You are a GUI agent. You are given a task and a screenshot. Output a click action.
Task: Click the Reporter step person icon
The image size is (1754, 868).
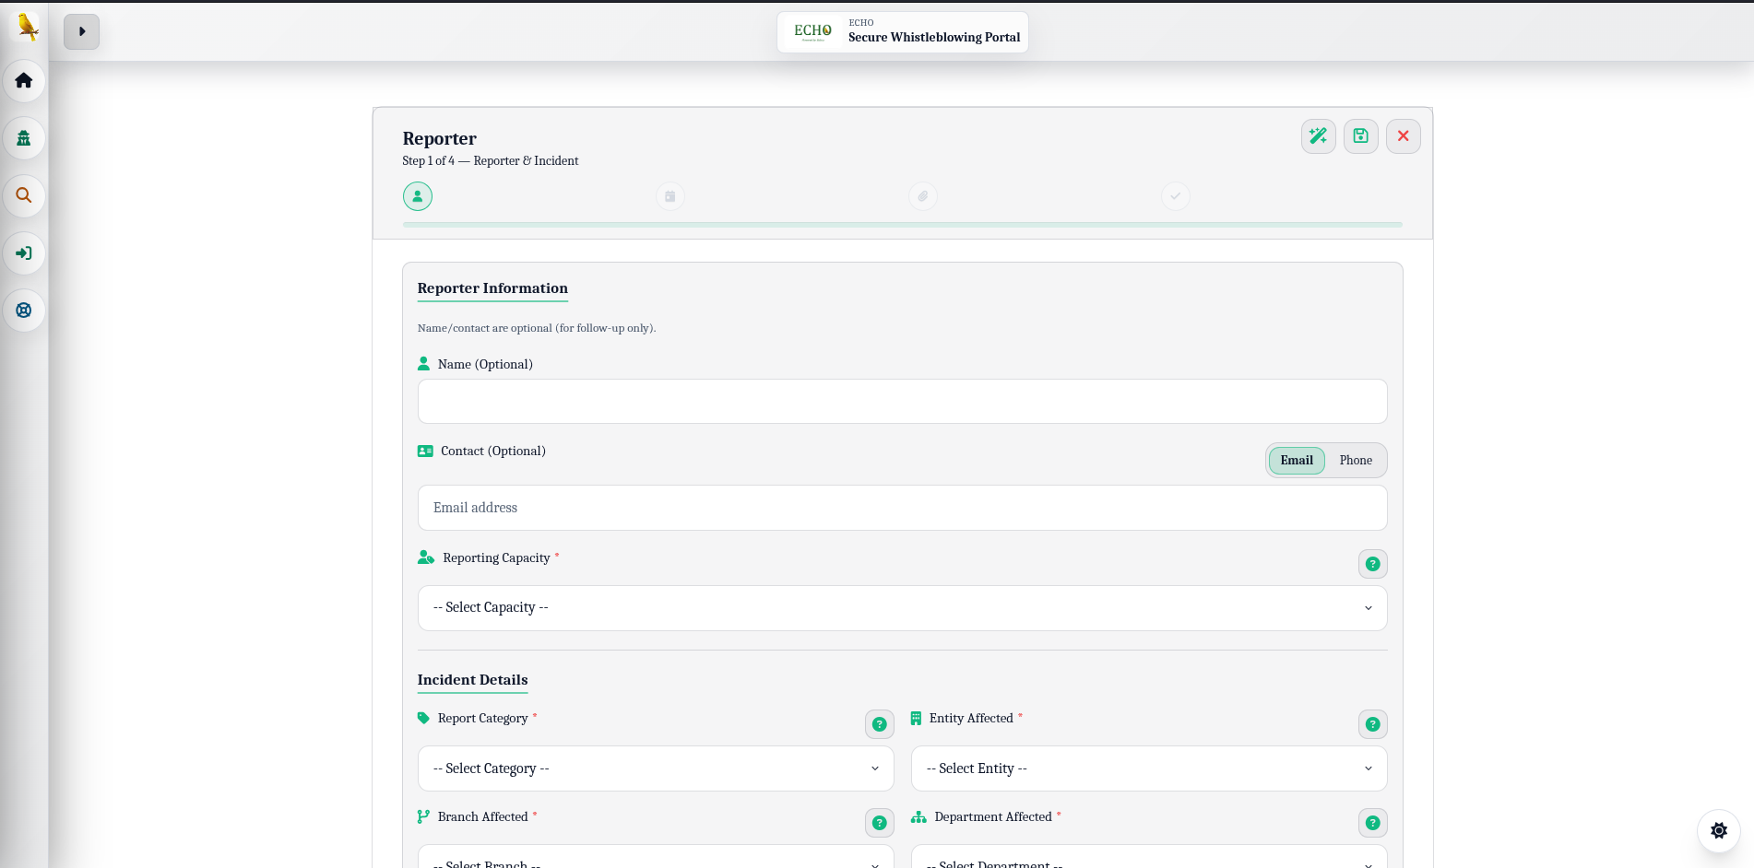click(x=418, y=195)
